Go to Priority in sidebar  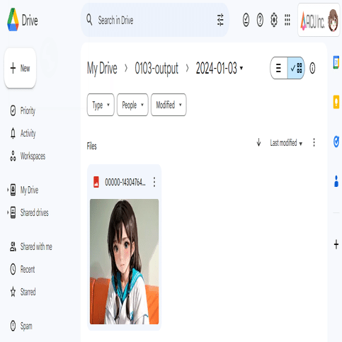[23, 110]
